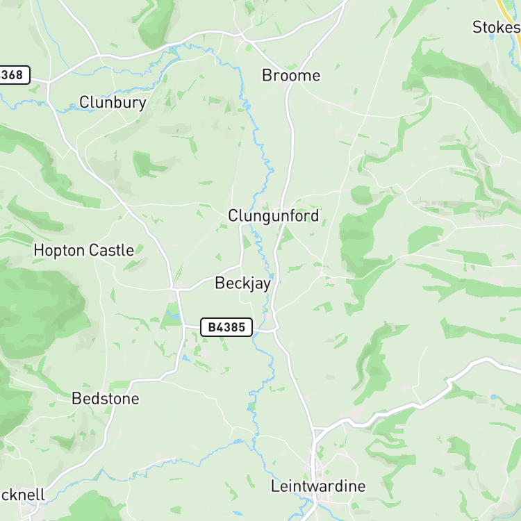Image resolution: width=521 pixels, height=521 pixels.
Task: Select the Leintwardine town label
Action: 318,486
